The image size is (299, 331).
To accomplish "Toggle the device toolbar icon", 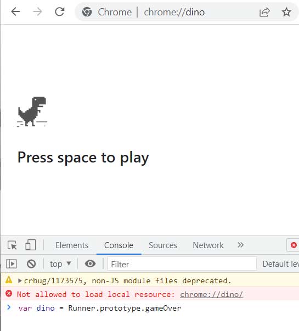I will [x=31, y=245].
